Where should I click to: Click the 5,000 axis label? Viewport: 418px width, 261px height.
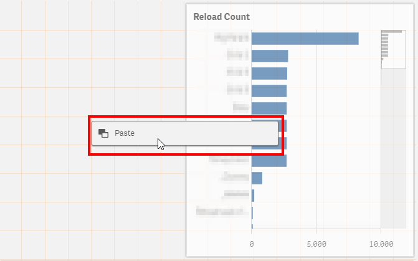click(x=316, y=244)
